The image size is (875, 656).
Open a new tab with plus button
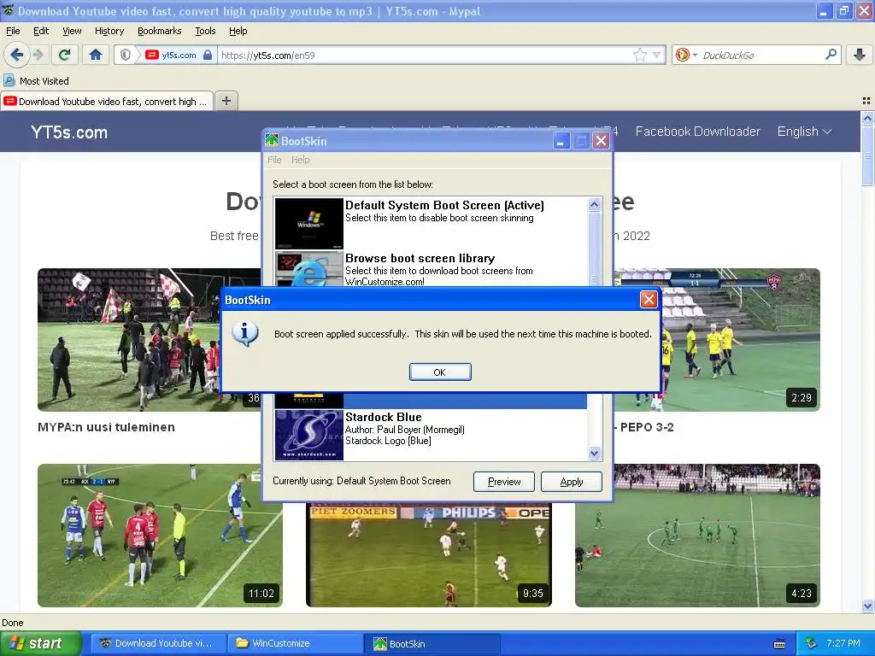point(226,101)
